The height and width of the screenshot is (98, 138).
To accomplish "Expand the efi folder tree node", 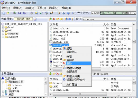I will tap(3, 31).
